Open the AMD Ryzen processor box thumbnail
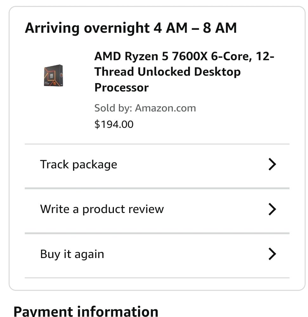 point(53,75)
